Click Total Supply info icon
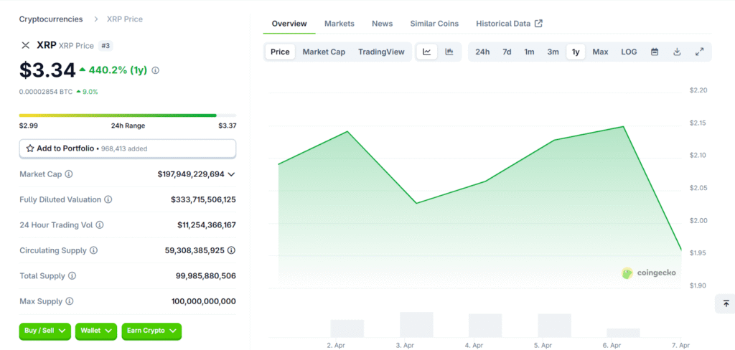The width and height of the screenshot is (735, 350). click(72, 276)
